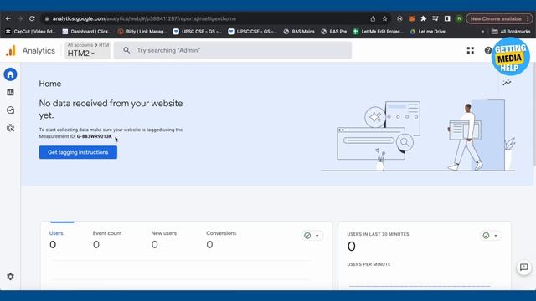Click the search field 'Try searching Admin'
Viewport: 536px width, 301px height.
click(233, 50)
